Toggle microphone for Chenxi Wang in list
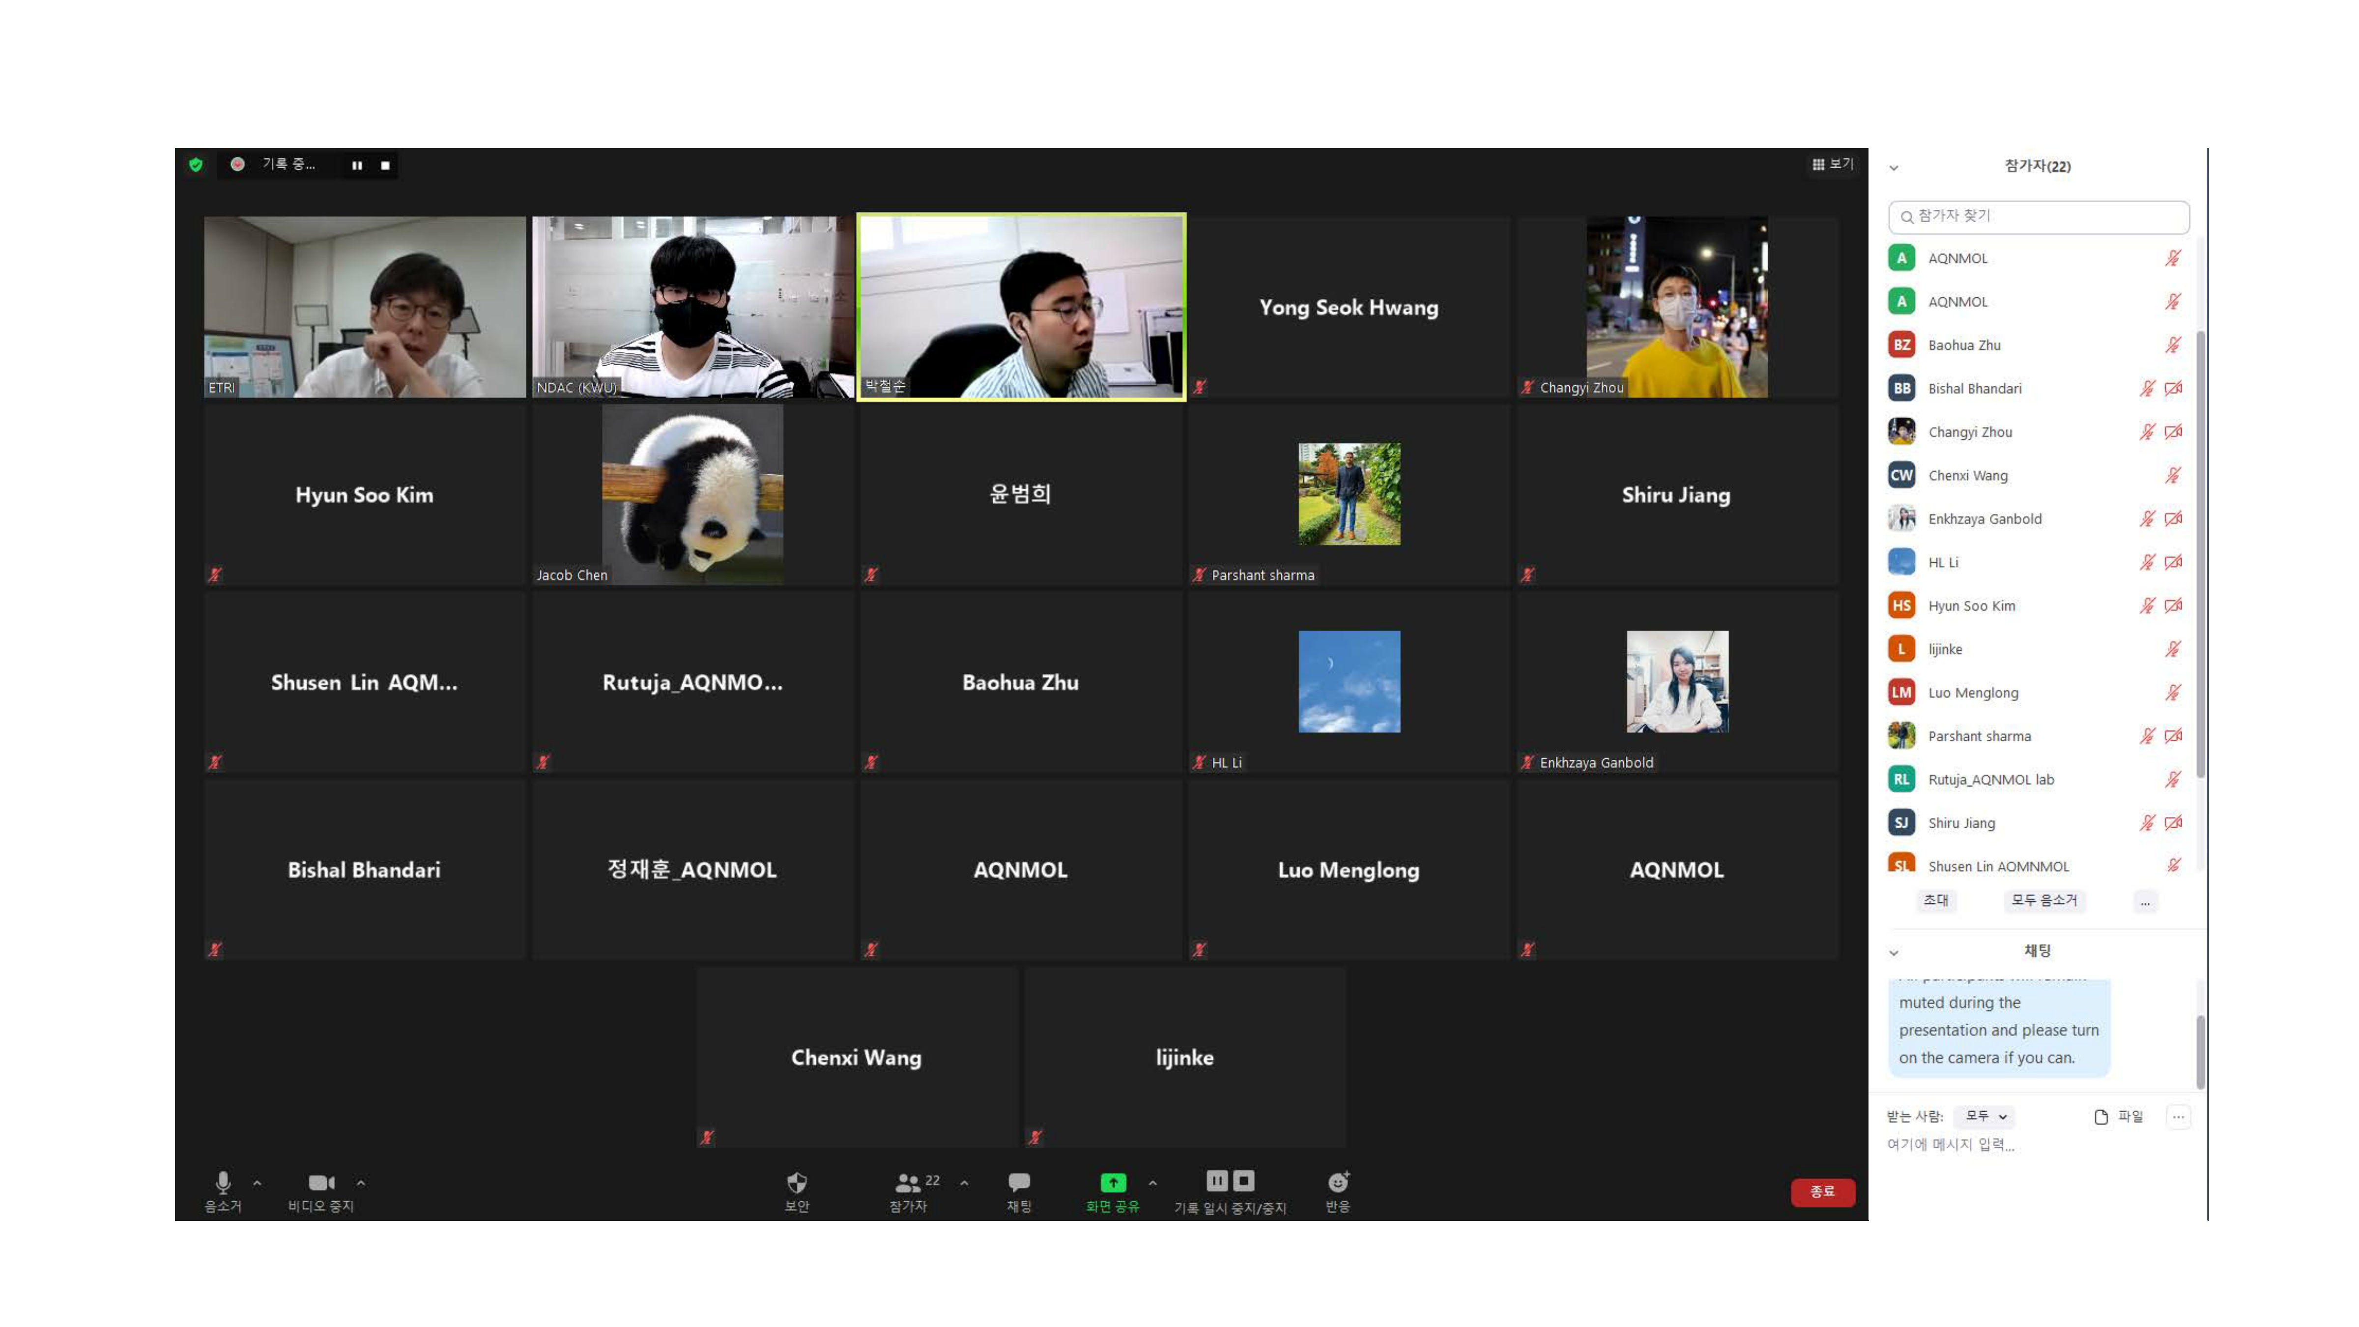Viewport: 2359px width, 1327px height. tap(2172, 474)
